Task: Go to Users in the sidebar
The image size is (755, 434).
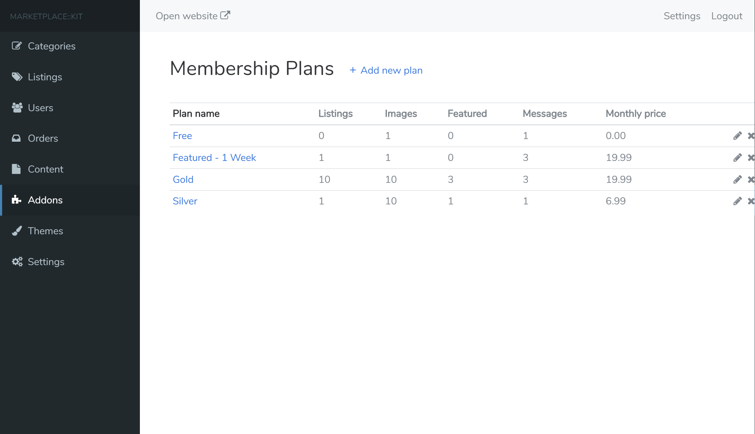Action: pyautogui.click(x=40, y=108)
